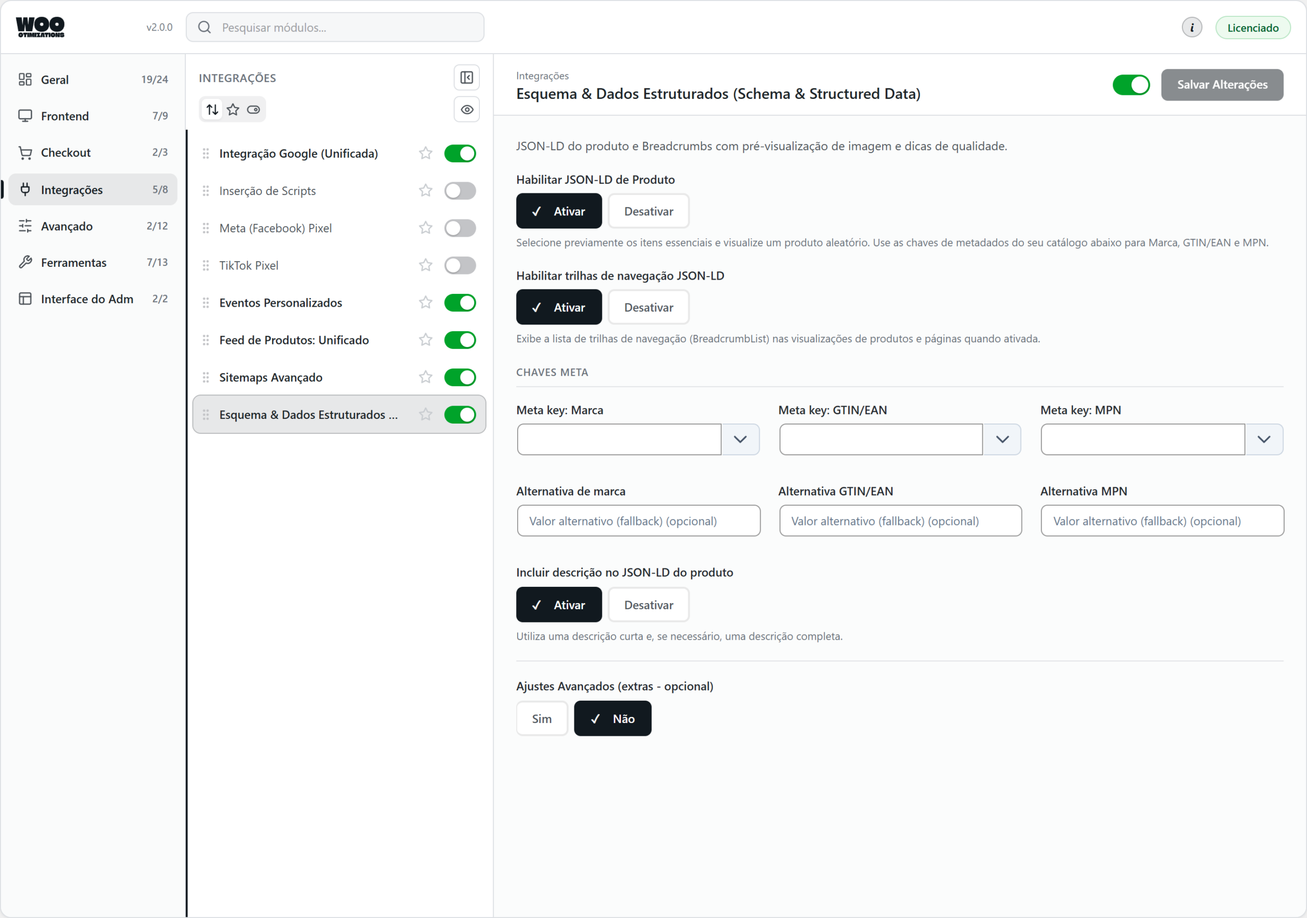1307x918 pixels.
Task: Click Desativar under Habilitar JSON-LD de Produto
Action: tap(648, 211)
